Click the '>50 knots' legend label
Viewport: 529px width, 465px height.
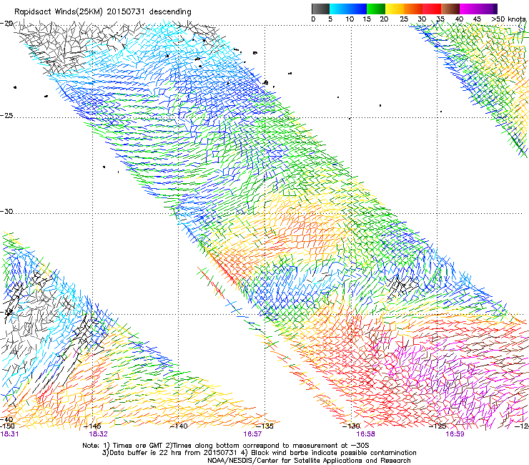508,19
